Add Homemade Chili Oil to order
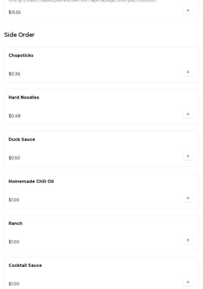203x289 pixels. 188,198
